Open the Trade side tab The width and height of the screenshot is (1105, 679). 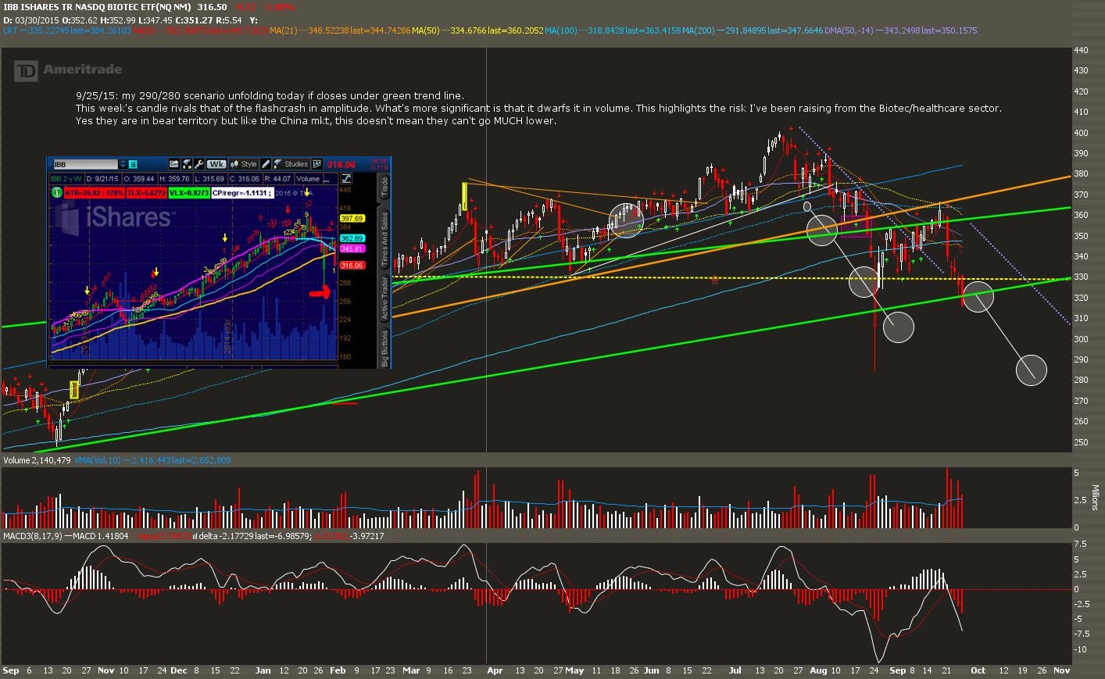coord(384,186)
